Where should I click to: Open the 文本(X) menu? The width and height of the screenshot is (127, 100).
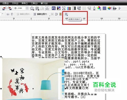(x=15, y=3)
